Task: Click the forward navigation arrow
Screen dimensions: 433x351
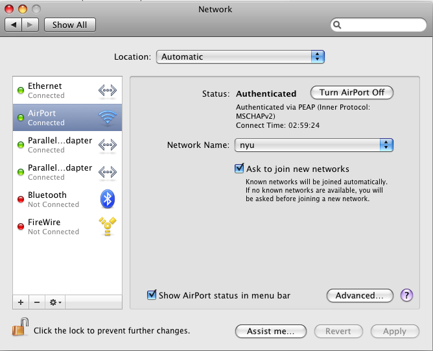Action: (30, 25)
